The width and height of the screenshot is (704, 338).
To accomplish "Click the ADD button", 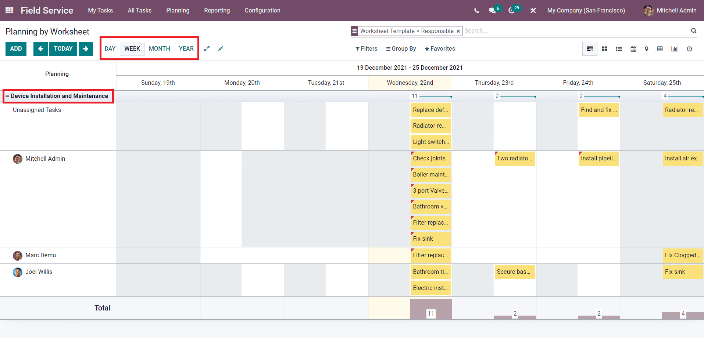I will (x=16, y=48).
